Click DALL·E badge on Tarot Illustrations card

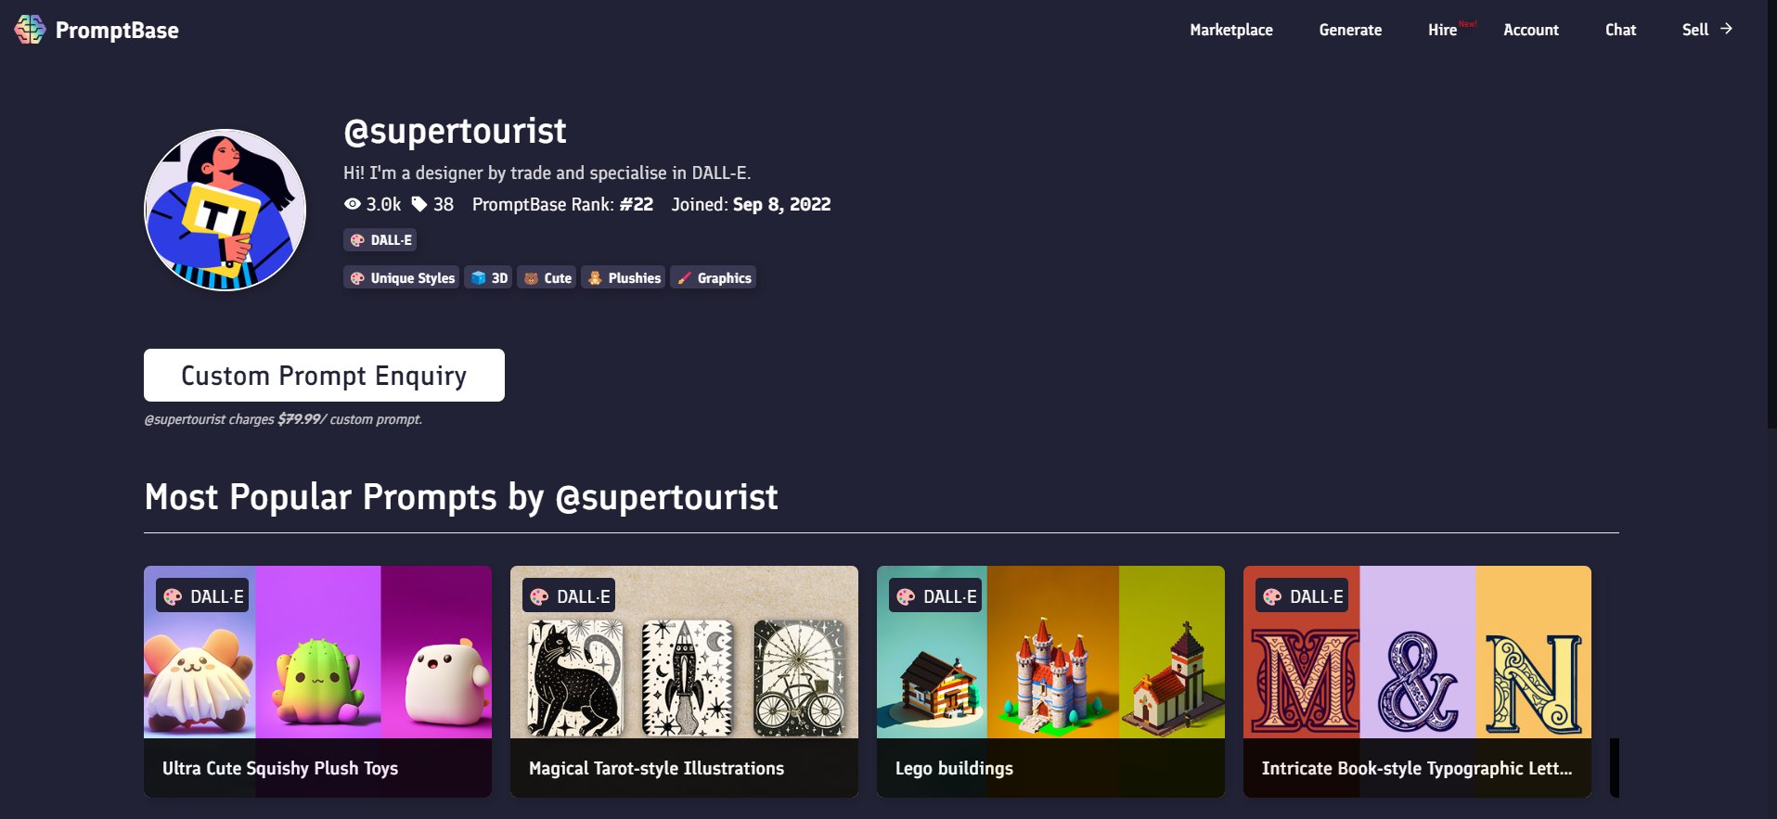[x=569, y=596]
